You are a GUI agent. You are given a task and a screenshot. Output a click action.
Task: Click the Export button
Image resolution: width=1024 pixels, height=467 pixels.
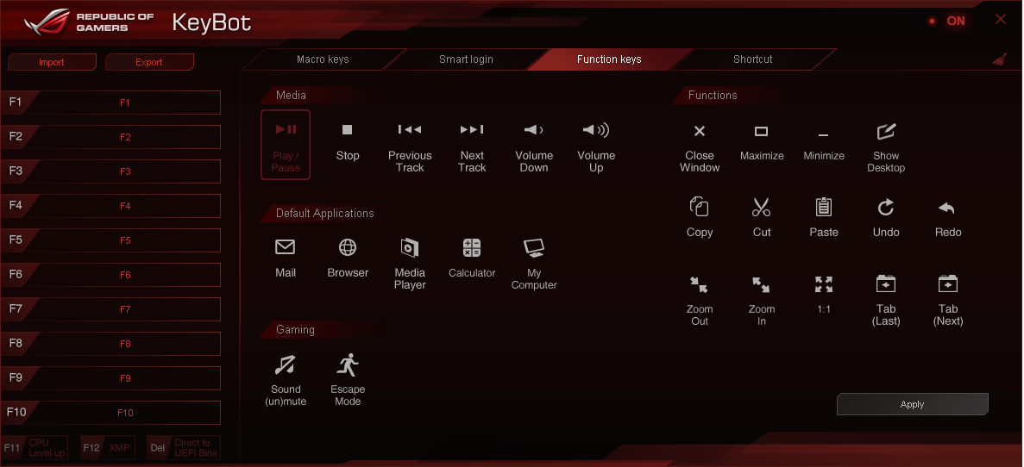coord(149,62)
